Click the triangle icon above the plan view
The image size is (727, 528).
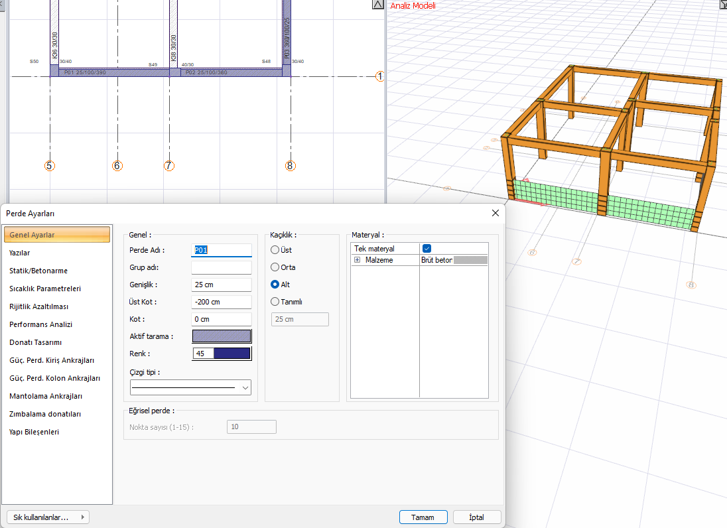tap(378, 5)
